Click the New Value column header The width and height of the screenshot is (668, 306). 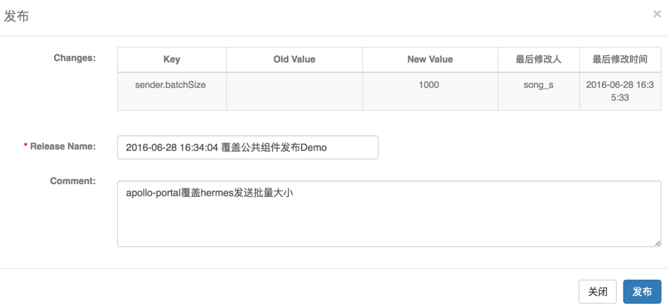click(430, 59)
